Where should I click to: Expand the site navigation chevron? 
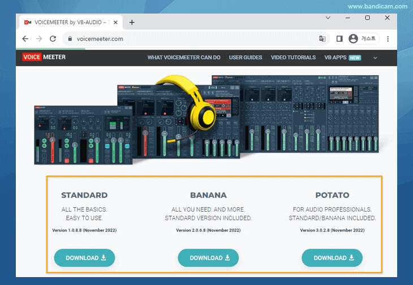tap(375, 58)
